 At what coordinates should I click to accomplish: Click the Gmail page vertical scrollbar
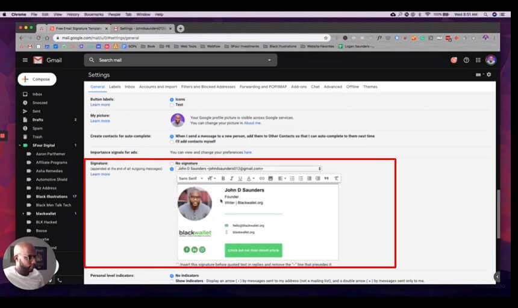(x=498, y=214)
